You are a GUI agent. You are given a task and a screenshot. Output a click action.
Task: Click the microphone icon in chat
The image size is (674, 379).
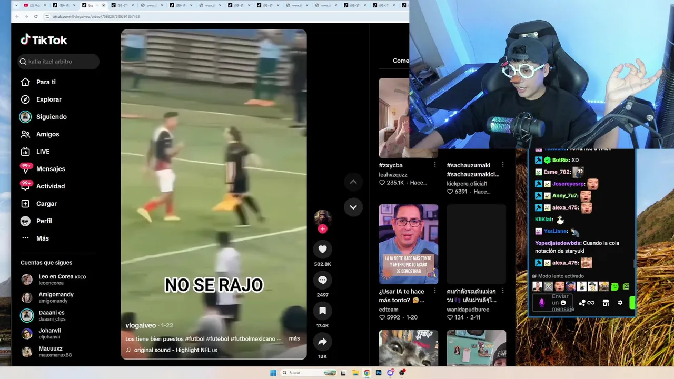tap(542, 303)
